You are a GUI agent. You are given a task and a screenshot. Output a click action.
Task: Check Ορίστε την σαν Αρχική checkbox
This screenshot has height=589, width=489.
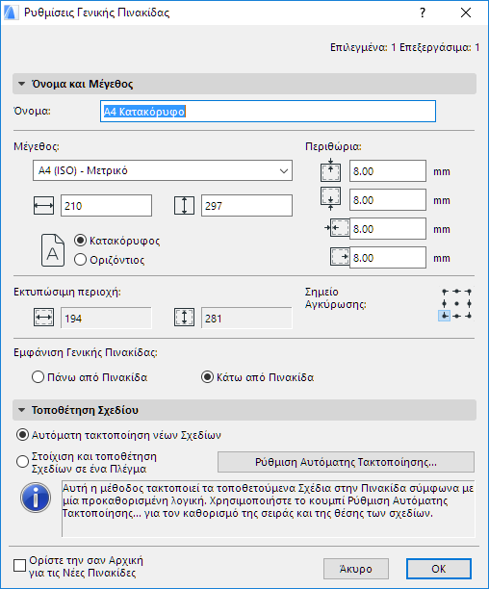pos(19,566)
